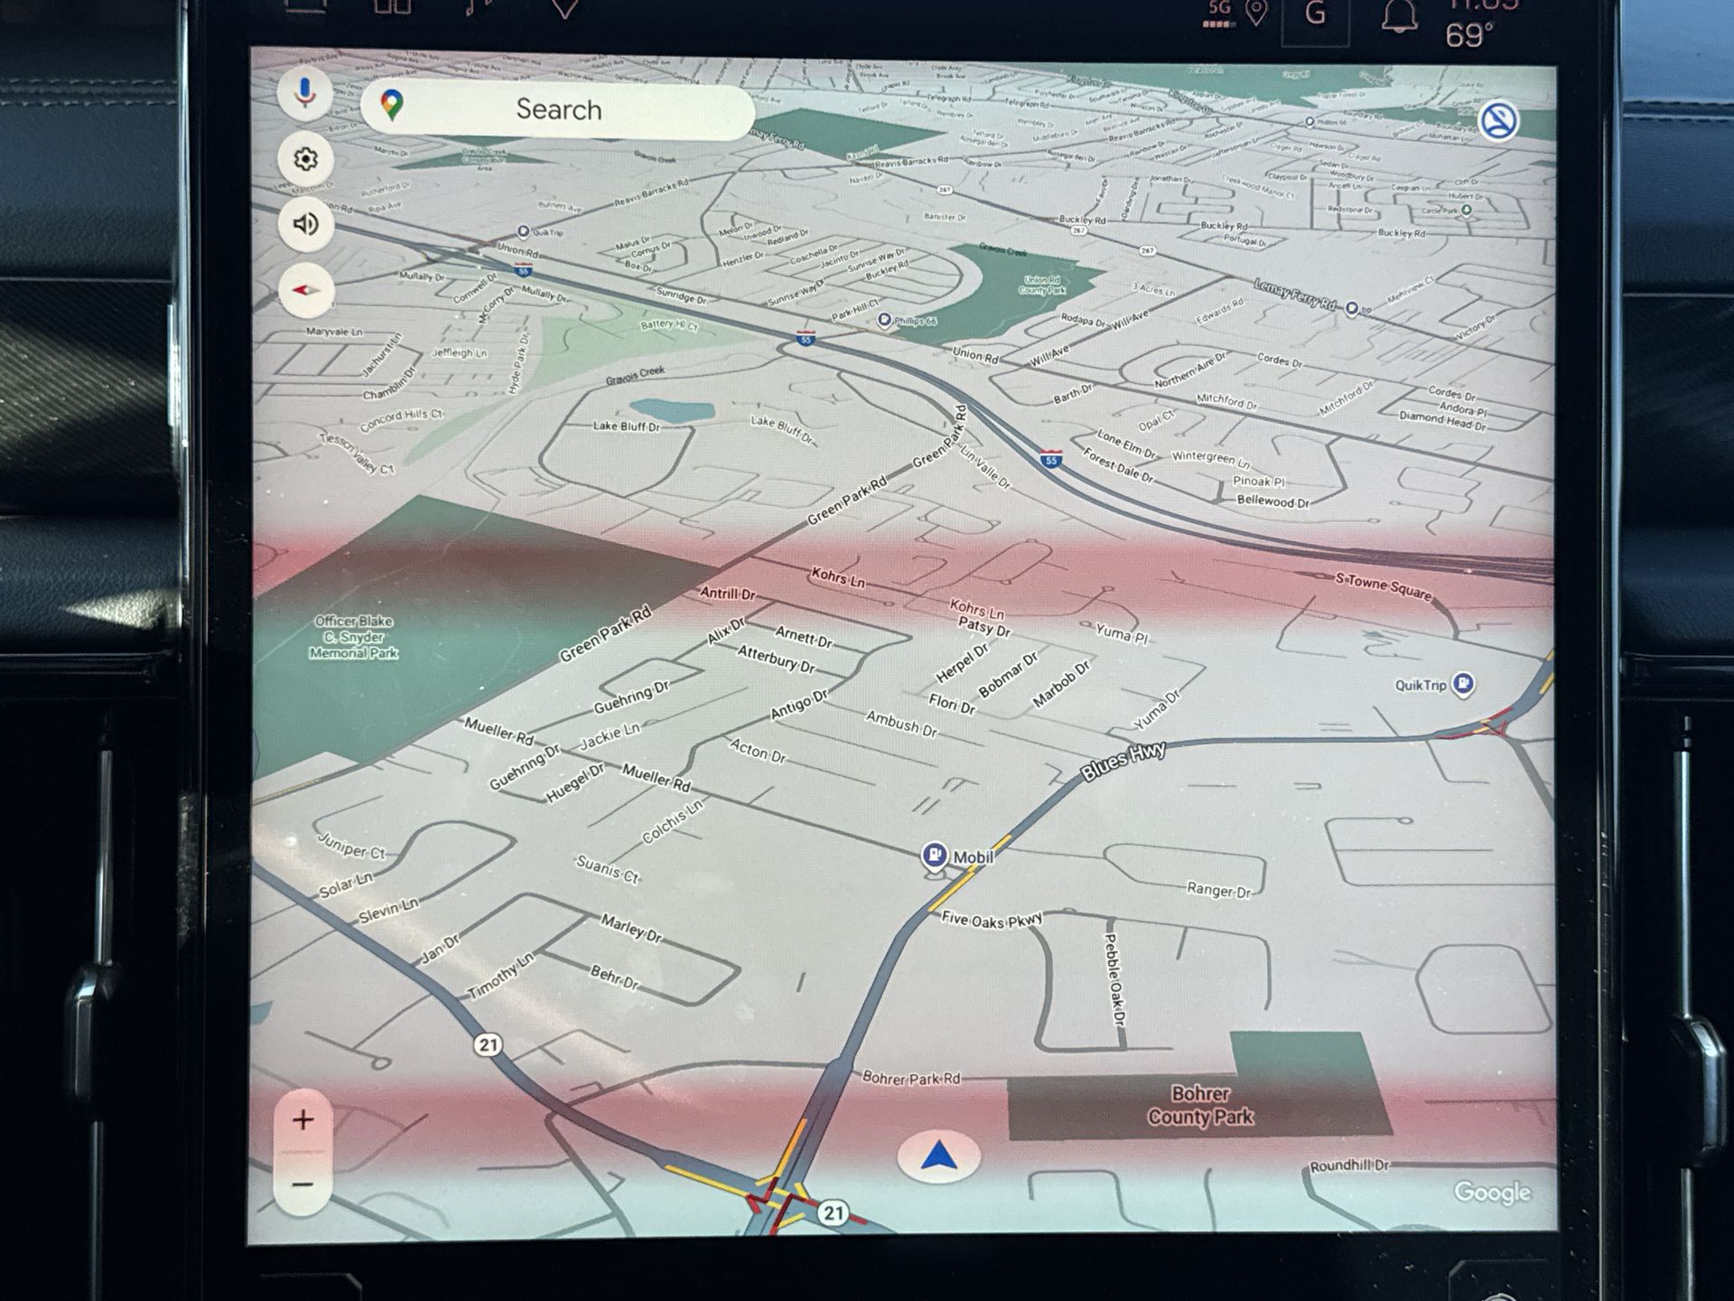This screenshot has width=1734, height=1301.
Task: Select the Mobil gas station marker
Action: tap(935, 855)
